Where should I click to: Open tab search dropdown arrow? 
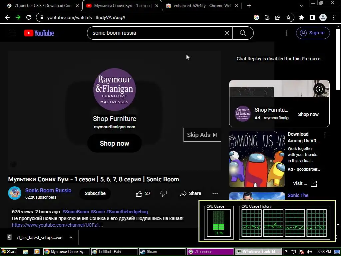click(301, 6)
